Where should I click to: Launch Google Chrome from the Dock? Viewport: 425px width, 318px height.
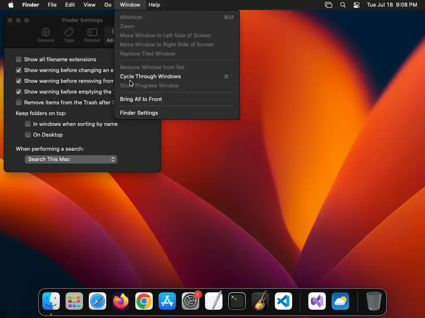[x=144, y=301]
